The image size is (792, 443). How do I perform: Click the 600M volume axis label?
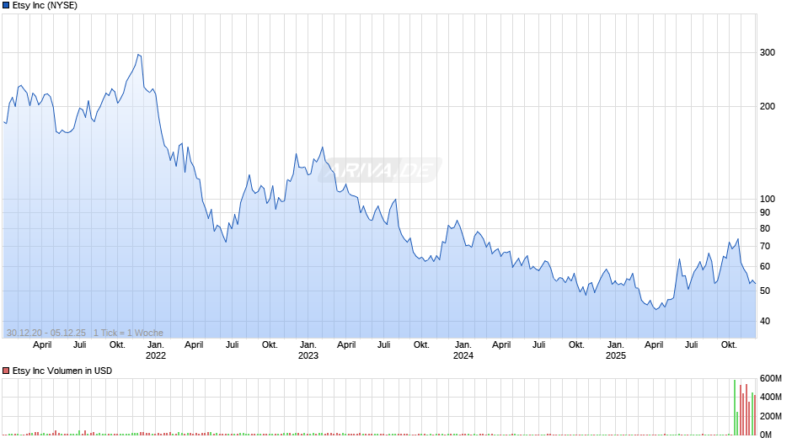[771, 378]
